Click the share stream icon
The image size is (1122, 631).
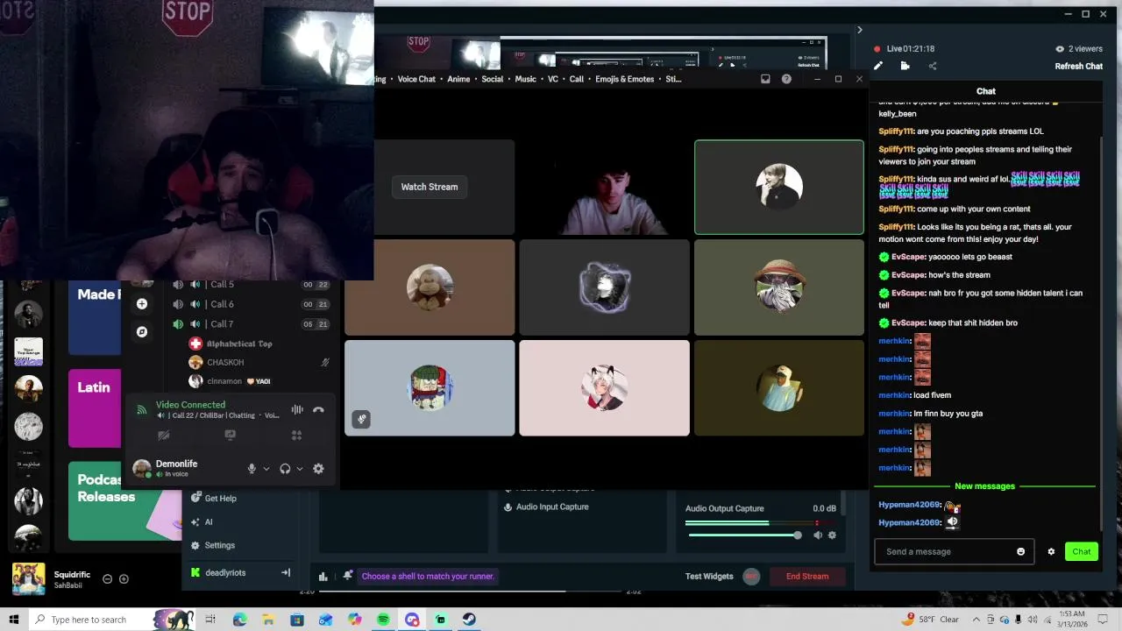[x=933, y=66]
